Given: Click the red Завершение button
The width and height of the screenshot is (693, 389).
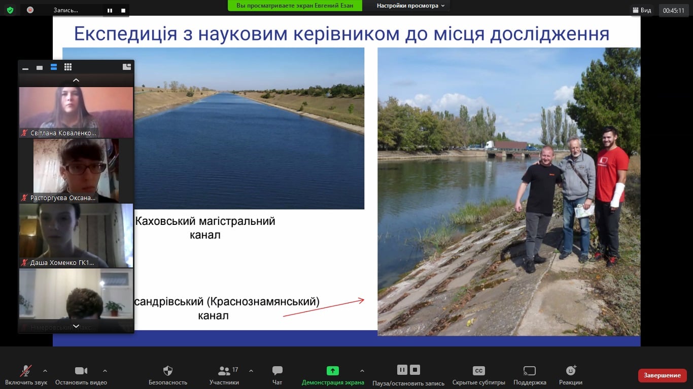Looking at the screenshot, I should tap(662, 375).
